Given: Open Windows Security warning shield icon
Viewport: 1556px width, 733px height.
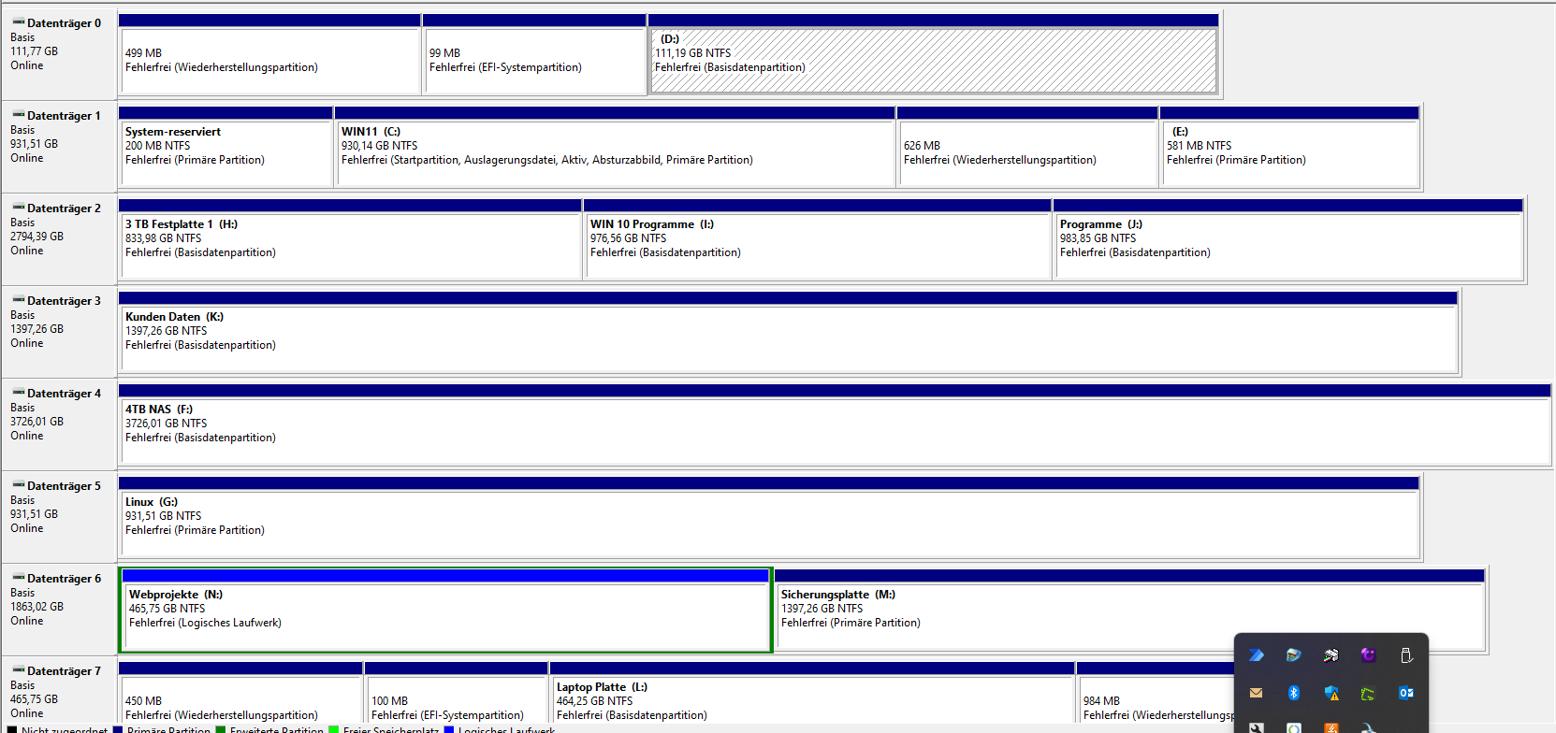Looking at the screenshot, I should 1331,693.
